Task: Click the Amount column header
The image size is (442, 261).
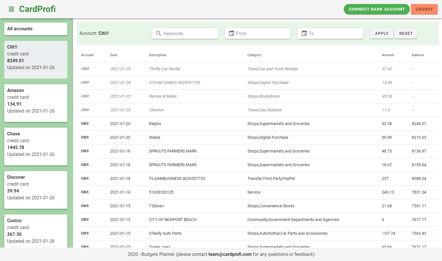Action: coord(387,55)
